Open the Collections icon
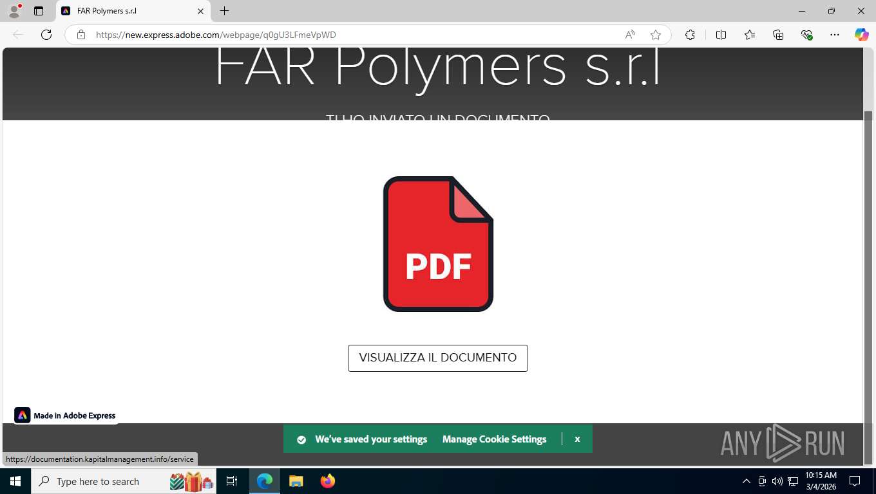The height and width of the screenshot is (494, 876). pos(778,35)
